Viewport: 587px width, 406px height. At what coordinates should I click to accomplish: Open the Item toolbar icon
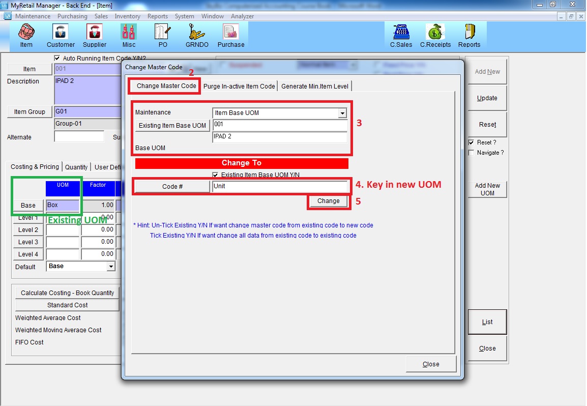click(x=26, y=35)
